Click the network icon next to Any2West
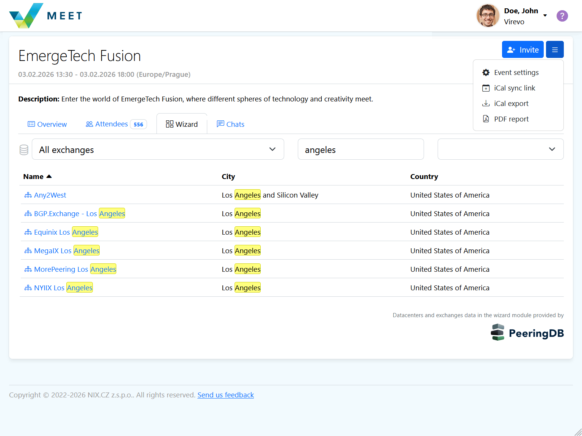 click(x=28, y=195)
